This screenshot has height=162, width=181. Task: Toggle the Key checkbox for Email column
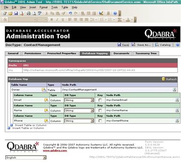(100, 100)
